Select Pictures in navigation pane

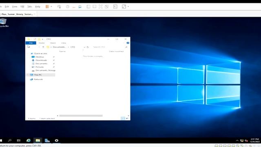[40, 67]
